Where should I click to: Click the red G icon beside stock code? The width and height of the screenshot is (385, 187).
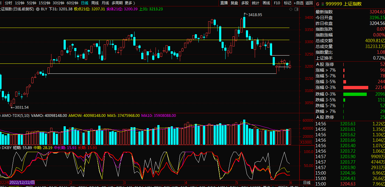[318, 4]
